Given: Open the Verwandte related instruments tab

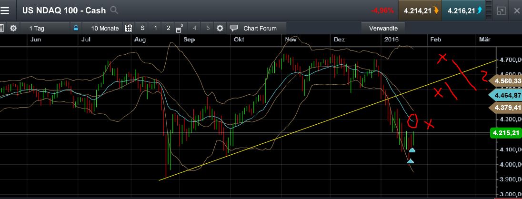Looking at the screenshot, I should click(x=383, y=28).
